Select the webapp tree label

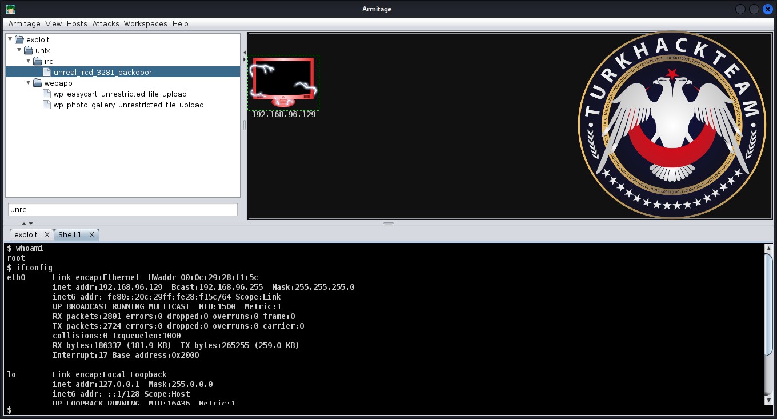pos(58,83)
